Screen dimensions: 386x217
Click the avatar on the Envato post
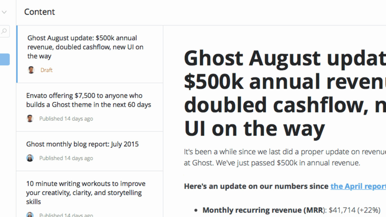[30, 118]
